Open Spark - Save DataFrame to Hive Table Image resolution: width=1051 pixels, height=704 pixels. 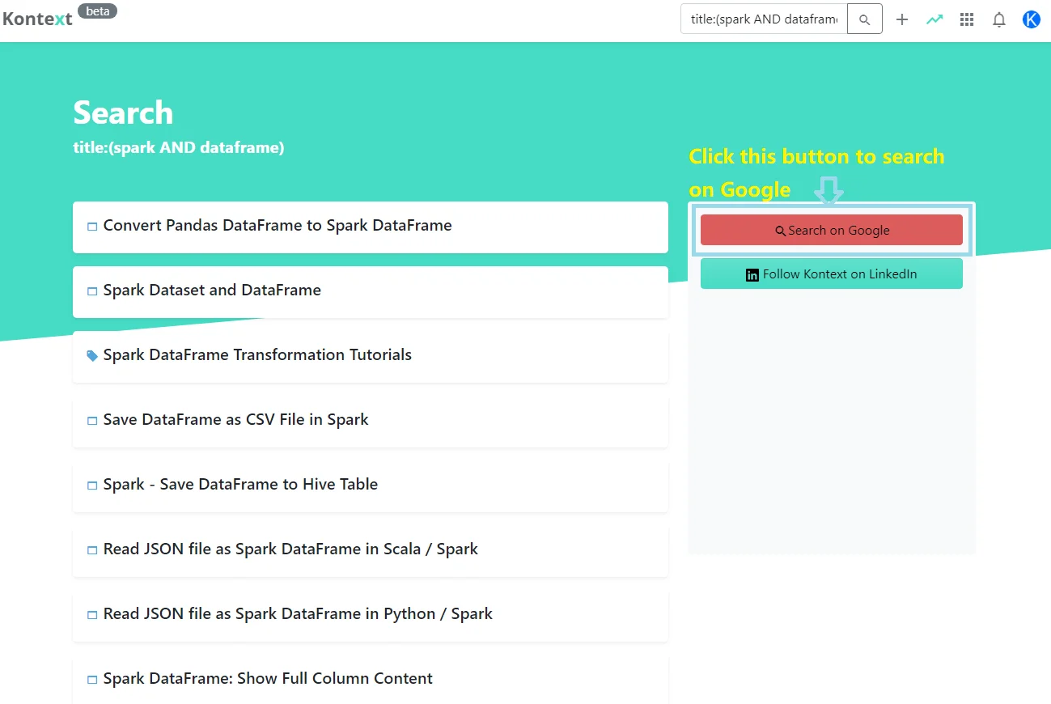pyautogui.click(x=240, y=485)
